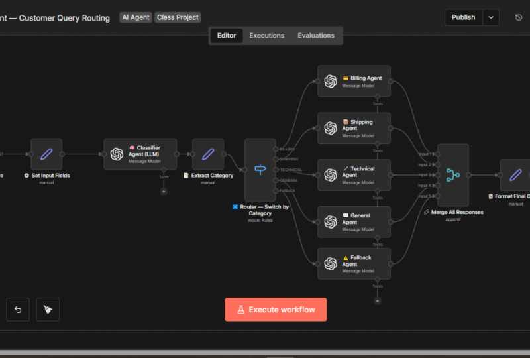Click the BILLING output port on Router
Screen dimensions: 530x358
coord(276,149)
